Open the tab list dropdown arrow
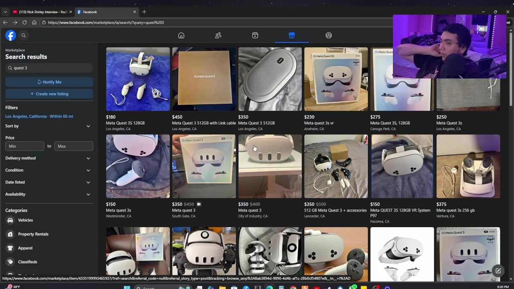 5,12
